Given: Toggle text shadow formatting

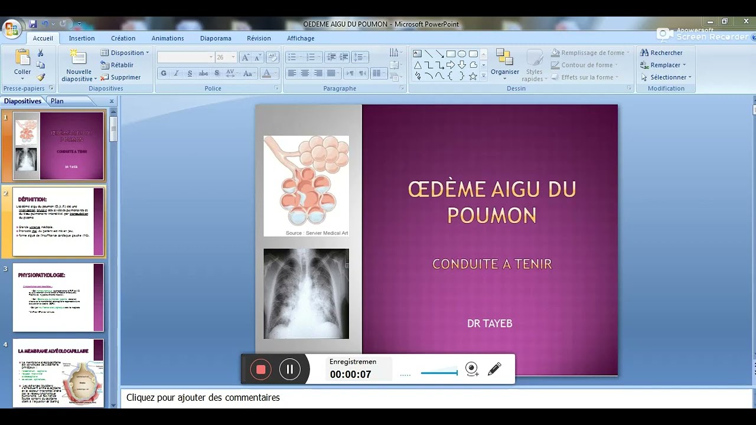Looking at the screenshot, I should point(217,73).
